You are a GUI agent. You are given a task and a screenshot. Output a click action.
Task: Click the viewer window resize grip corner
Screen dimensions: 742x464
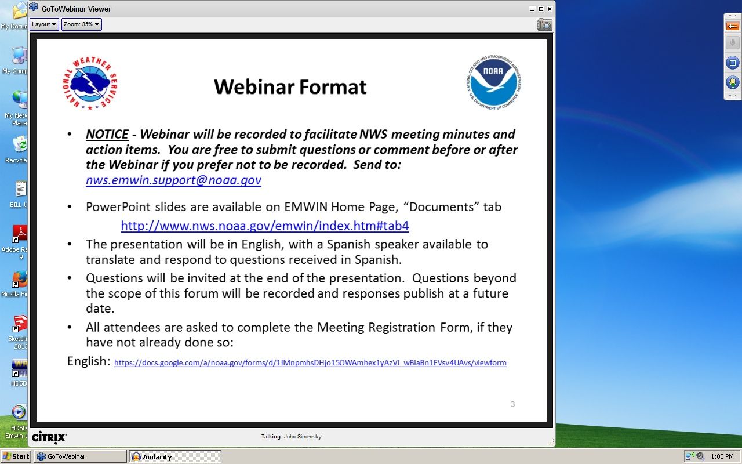[550, 442]
